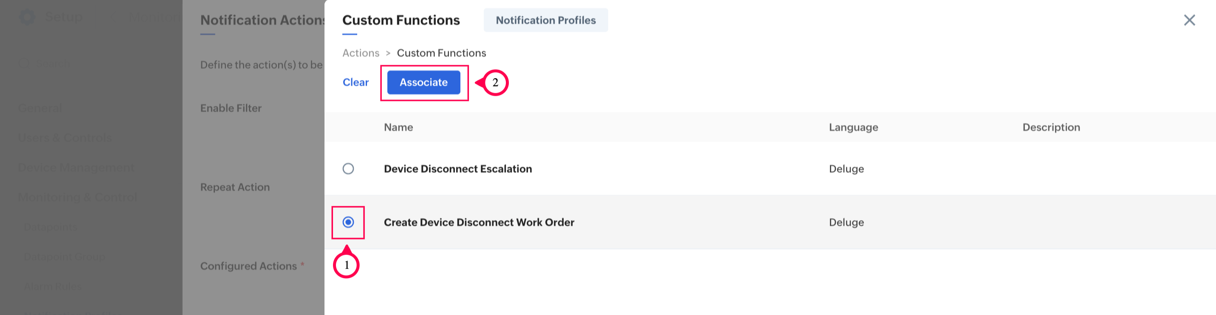This screenshot has height=315, width=1216.
Task: Open Alarm Rules in the sidebar
Action: click(53, 287)
